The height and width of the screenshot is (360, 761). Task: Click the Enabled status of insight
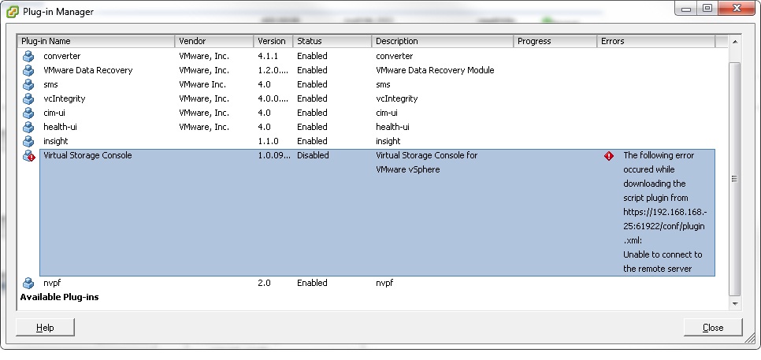click(x=312, y=141)
